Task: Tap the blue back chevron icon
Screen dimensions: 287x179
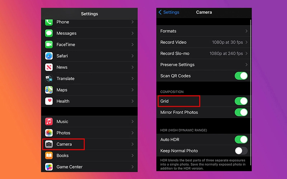Action: point(160,12)
